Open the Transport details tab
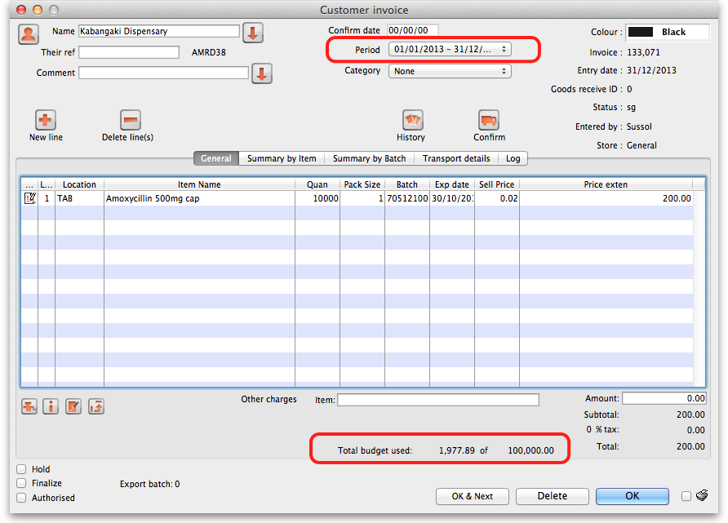728x523 pixels. pos(456,158)
